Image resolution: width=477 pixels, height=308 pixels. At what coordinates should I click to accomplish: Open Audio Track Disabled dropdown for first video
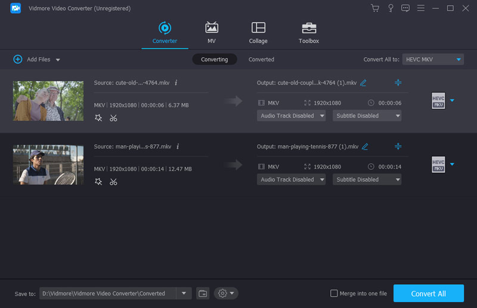click(292, 116)
